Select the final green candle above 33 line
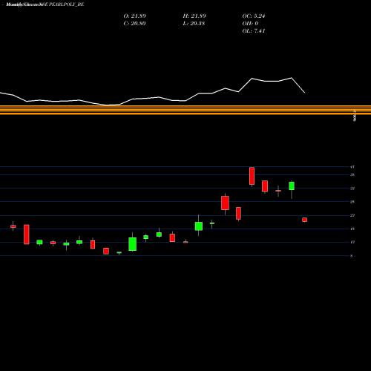Screen dimensions: 371x371 292,186
